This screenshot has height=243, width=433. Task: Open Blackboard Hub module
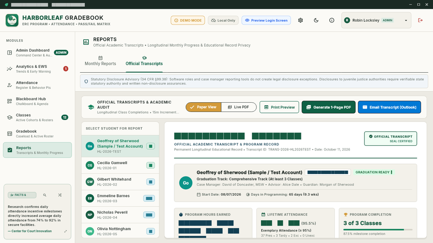point(37,101)
